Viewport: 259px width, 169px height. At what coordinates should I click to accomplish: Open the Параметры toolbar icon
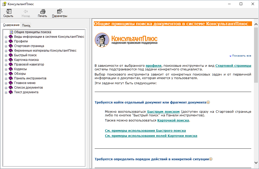tap(60, 11)
